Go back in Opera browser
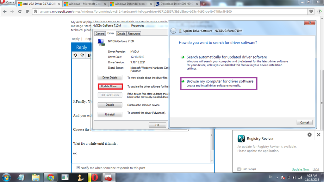Image resolution: width=324 pixels, height=182 pixels. [x=5, y=12]
